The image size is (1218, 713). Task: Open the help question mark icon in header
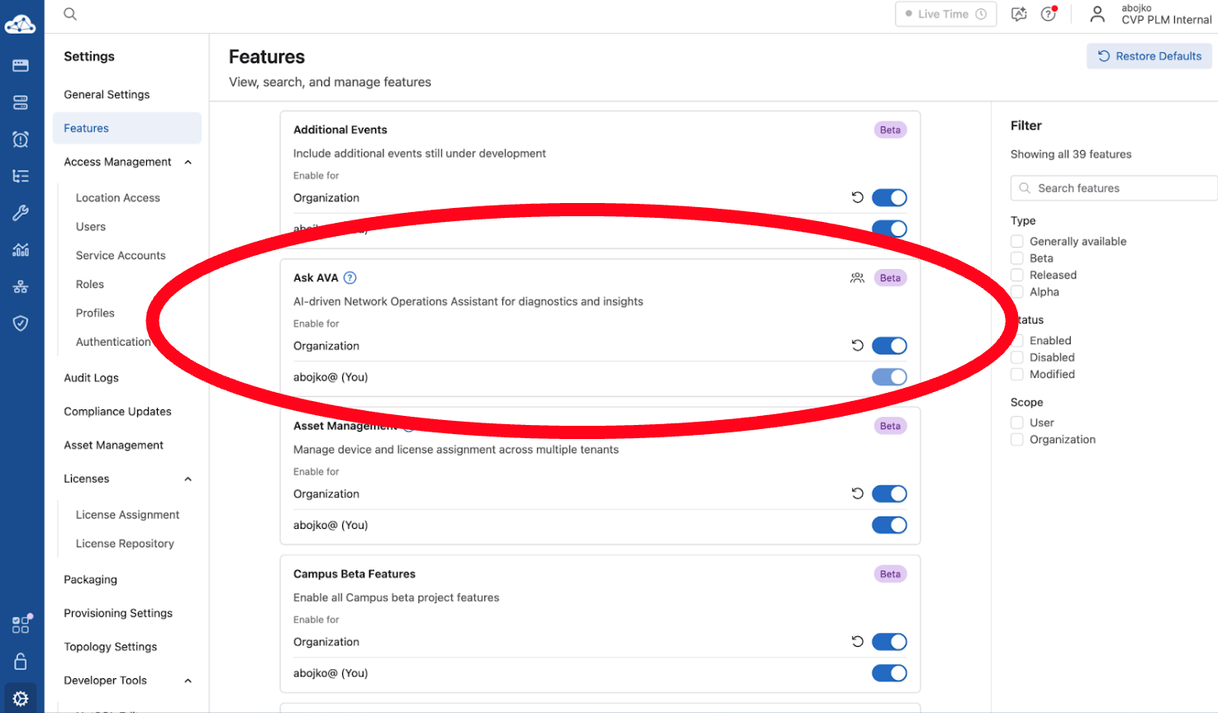click(1048, 14)
